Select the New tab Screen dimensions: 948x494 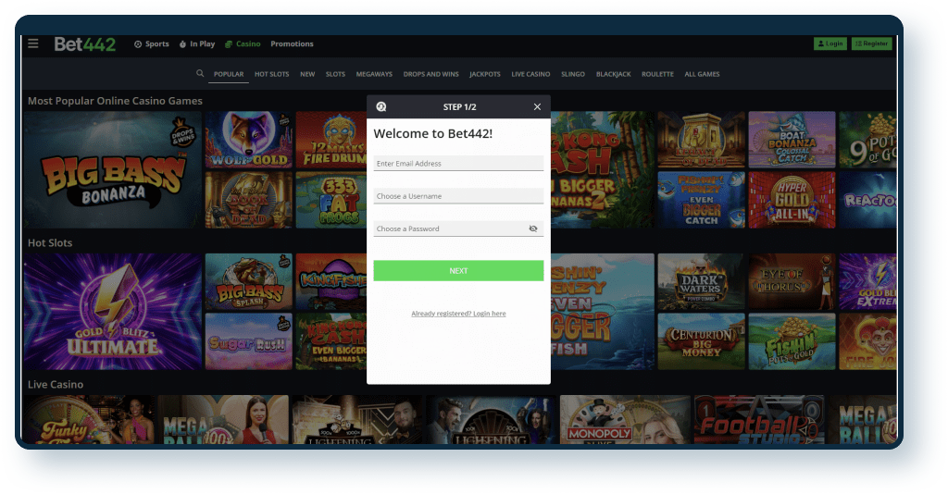pyautogui.click(x=307, y=74)
